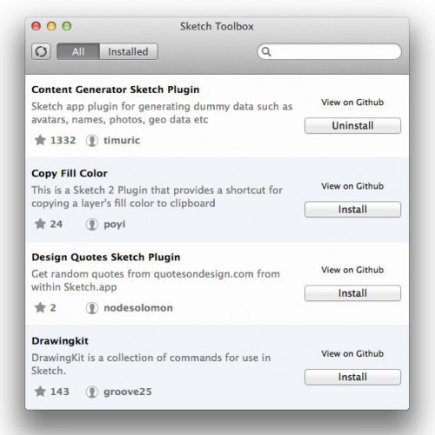Click the author avatar icon for timuric

pos(92,141)
